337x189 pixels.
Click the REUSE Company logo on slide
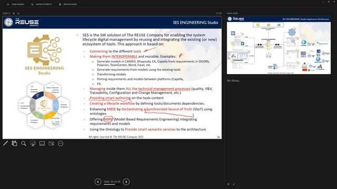click(x=22, y=22)
